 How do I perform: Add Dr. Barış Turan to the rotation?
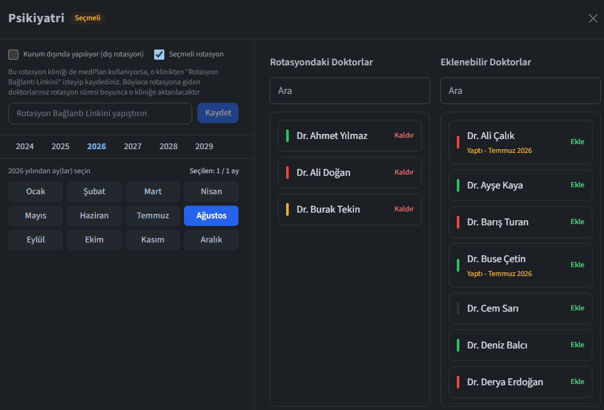(577, 222)
